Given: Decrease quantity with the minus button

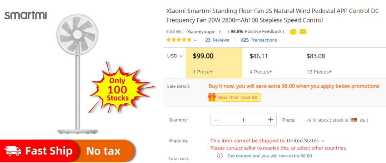Looking at the screenshot, I should [x=216, y=120].
